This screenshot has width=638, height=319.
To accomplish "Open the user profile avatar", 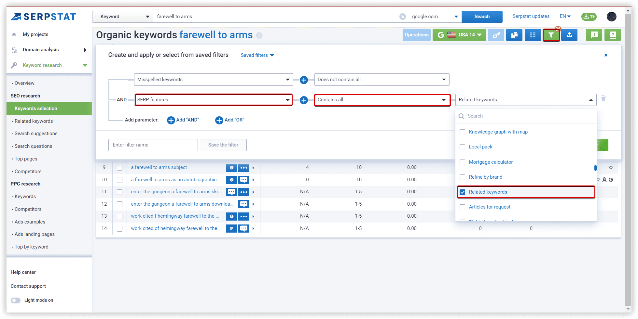I will [x=611, y=17].
